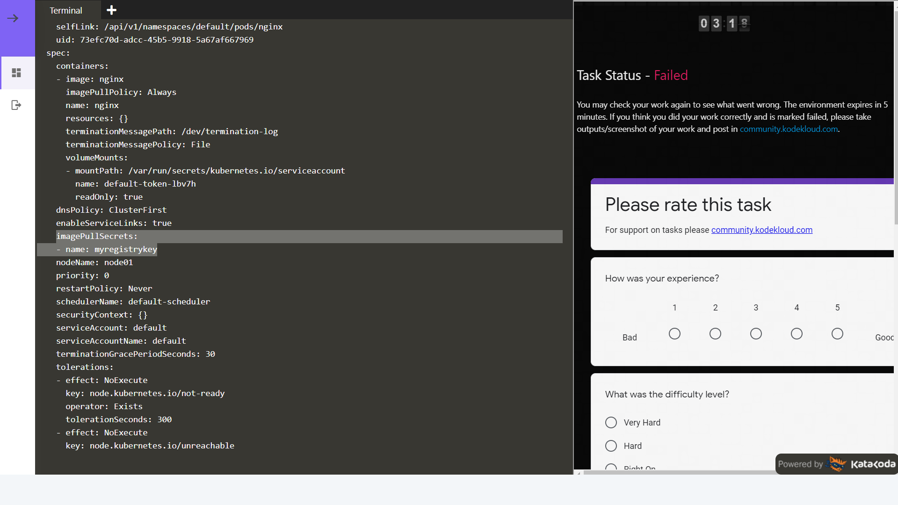Open community.kodekloud.com link in status message
Viewport: 898px width, 505px height.
789,129
